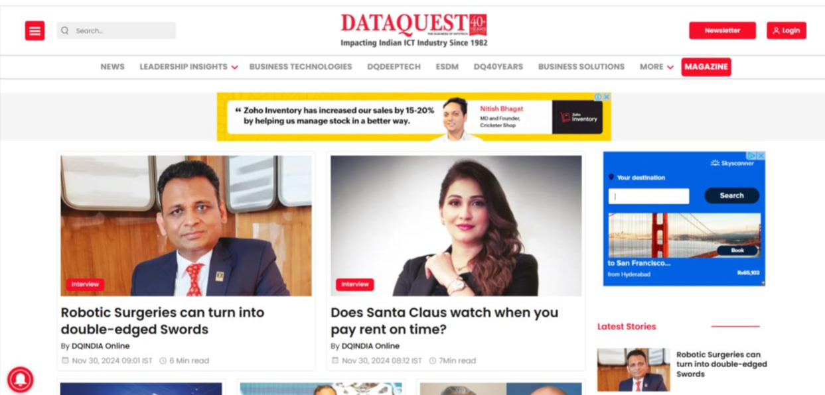This screenshot has width=825, height=395.
Task: Select the DQDeepTech menu item
Action: click(x=394, y=67)
